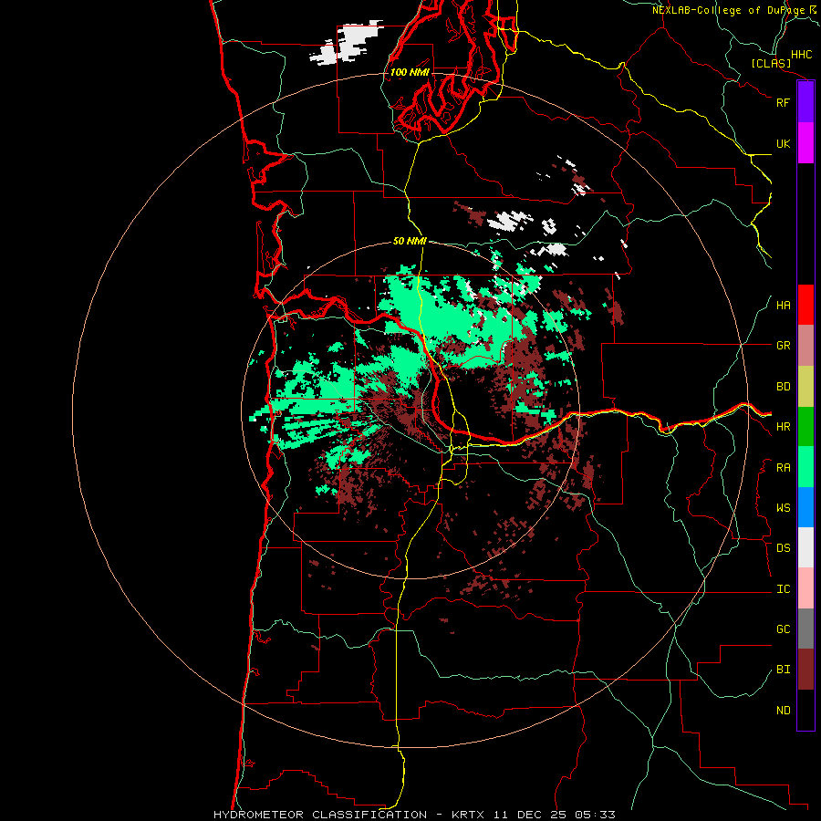The width and height of the screenshot is (821, 821).
Task: Click the ND black legend swatch
Action: coord(805,710)
